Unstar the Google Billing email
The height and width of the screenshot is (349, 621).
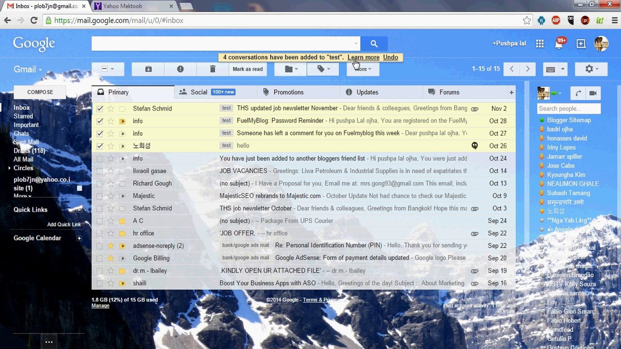tap(111, 258)
